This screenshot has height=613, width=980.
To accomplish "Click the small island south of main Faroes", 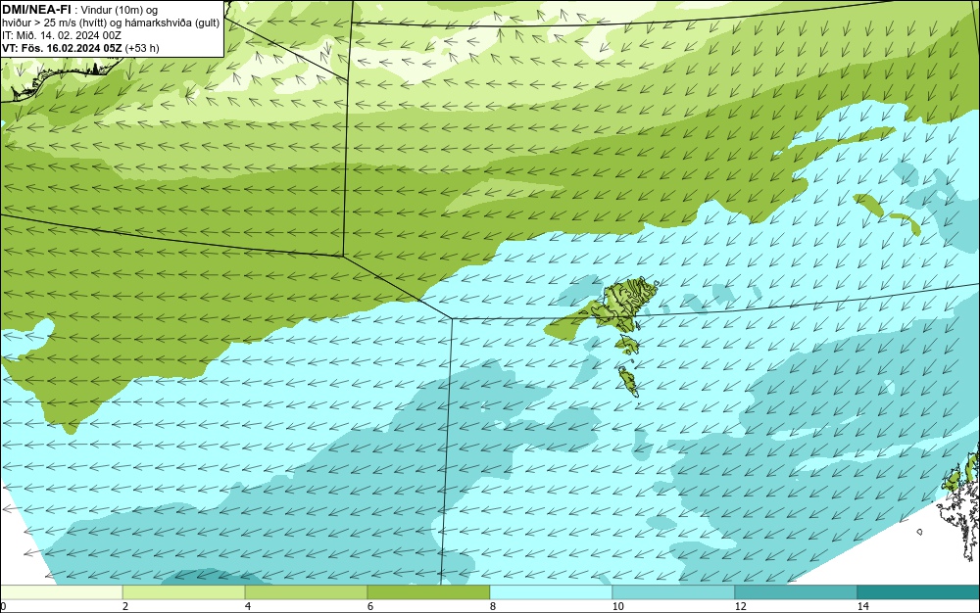I will (627, 344).
